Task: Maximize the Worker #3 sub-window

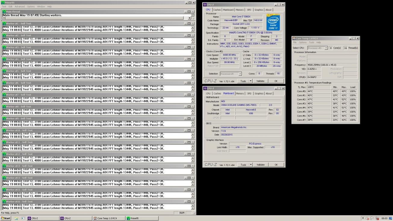Action: pyautogui.click(x=189, y=47)
